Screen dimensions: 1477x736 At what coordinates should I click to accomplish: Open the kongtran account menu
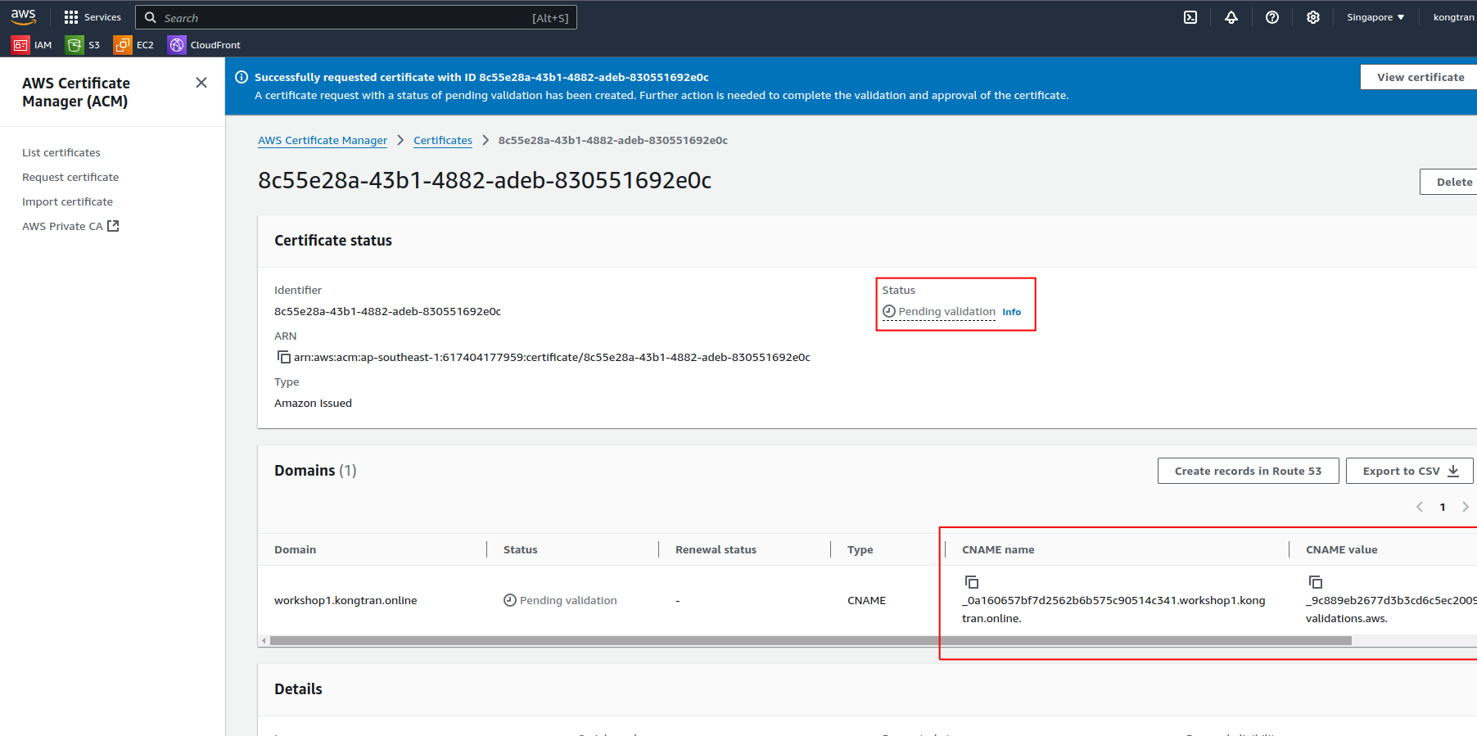click(1453, 17)
